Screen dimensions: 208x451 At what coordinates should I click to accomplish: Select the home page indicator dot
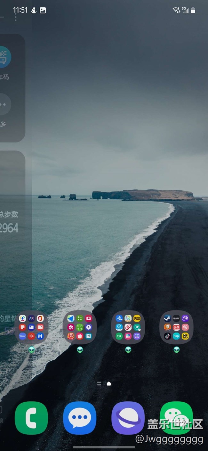(109, 383)
